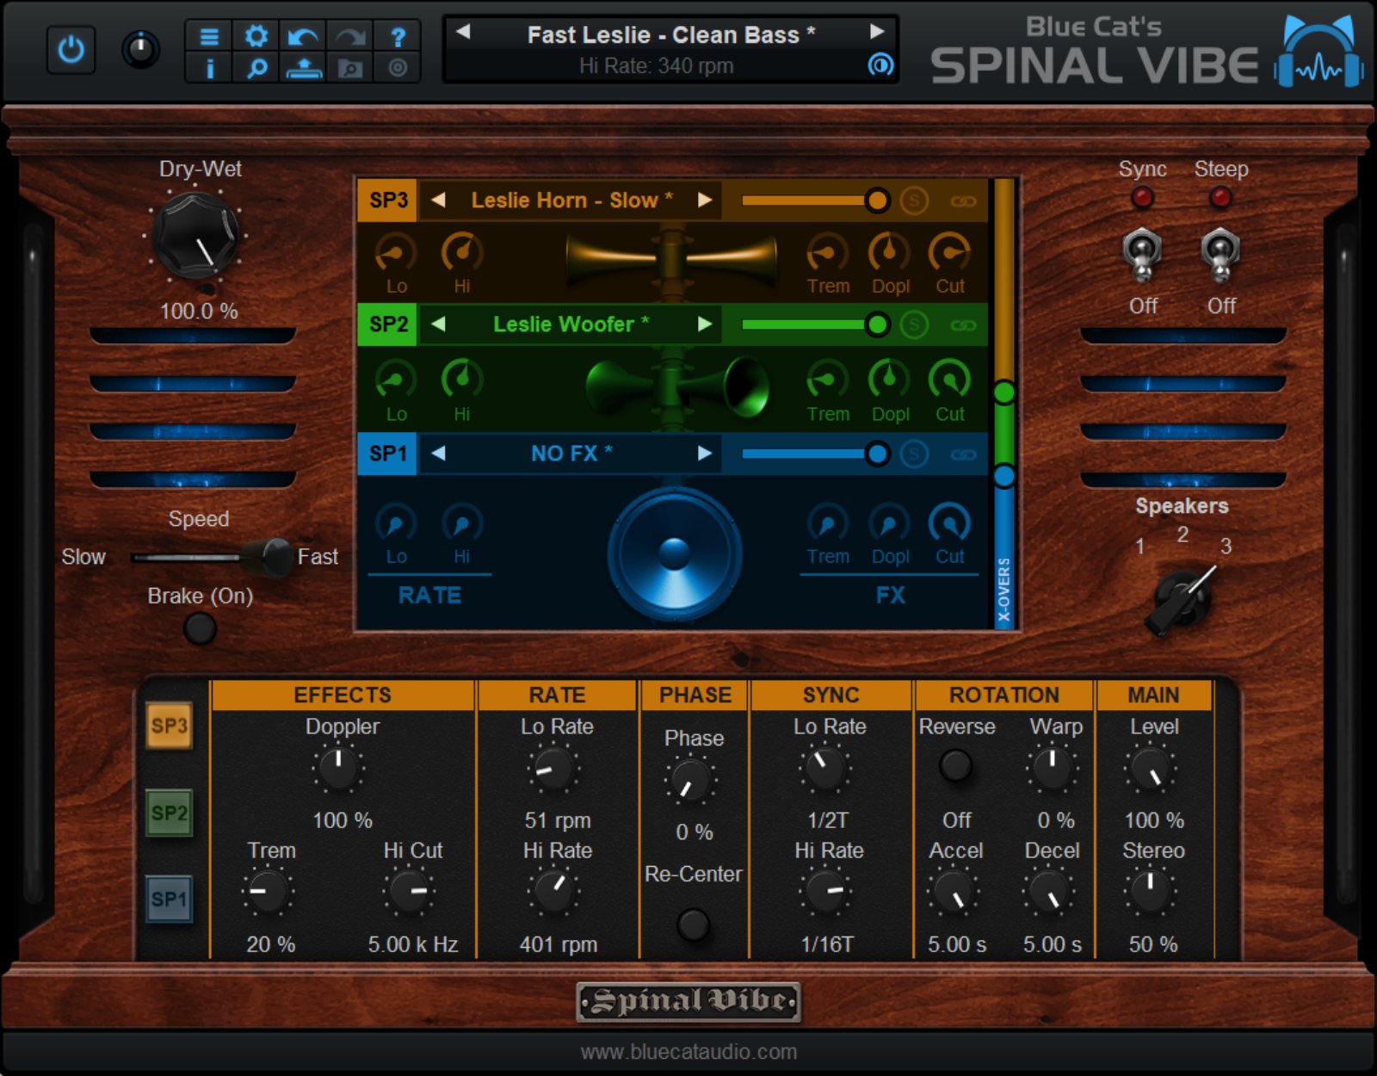Open the settings gear icon
This screenshot has height=1076, width=1377.
point(256,36)
